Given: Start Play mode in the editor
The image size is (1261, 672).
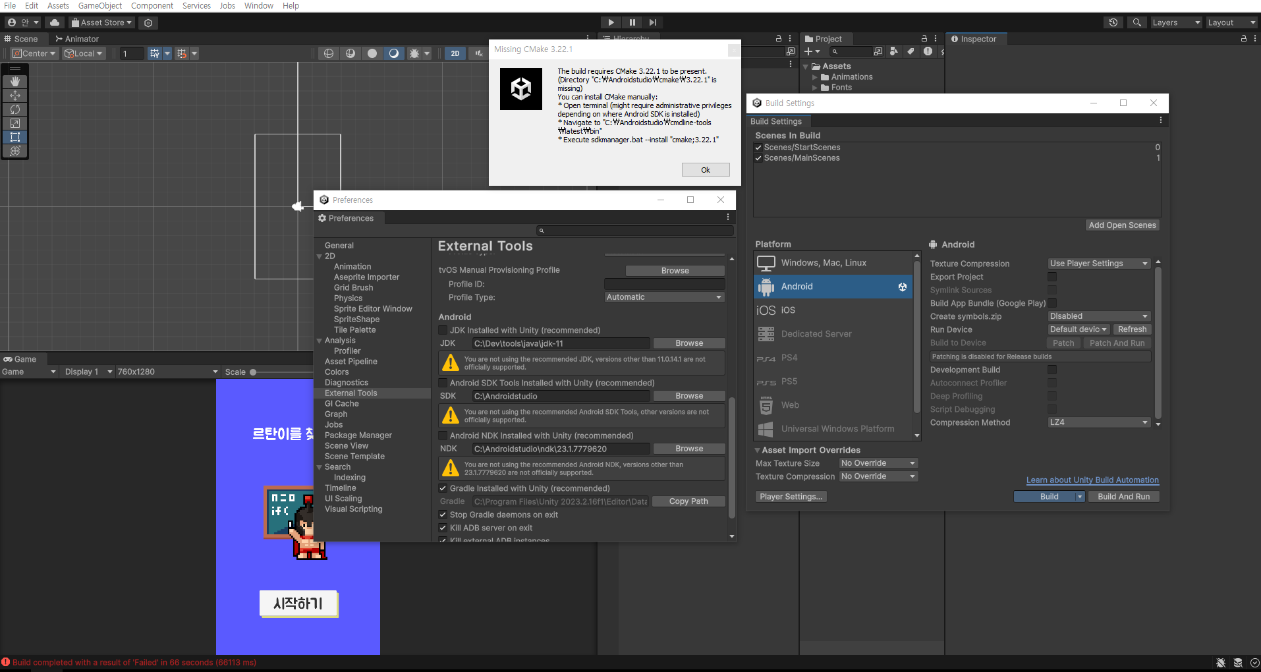Looking at the screenshot, I should 611,22.
